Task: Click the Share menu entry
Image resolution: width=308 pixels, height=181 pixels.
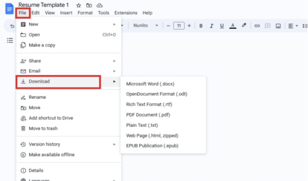Action: [68, 61]
